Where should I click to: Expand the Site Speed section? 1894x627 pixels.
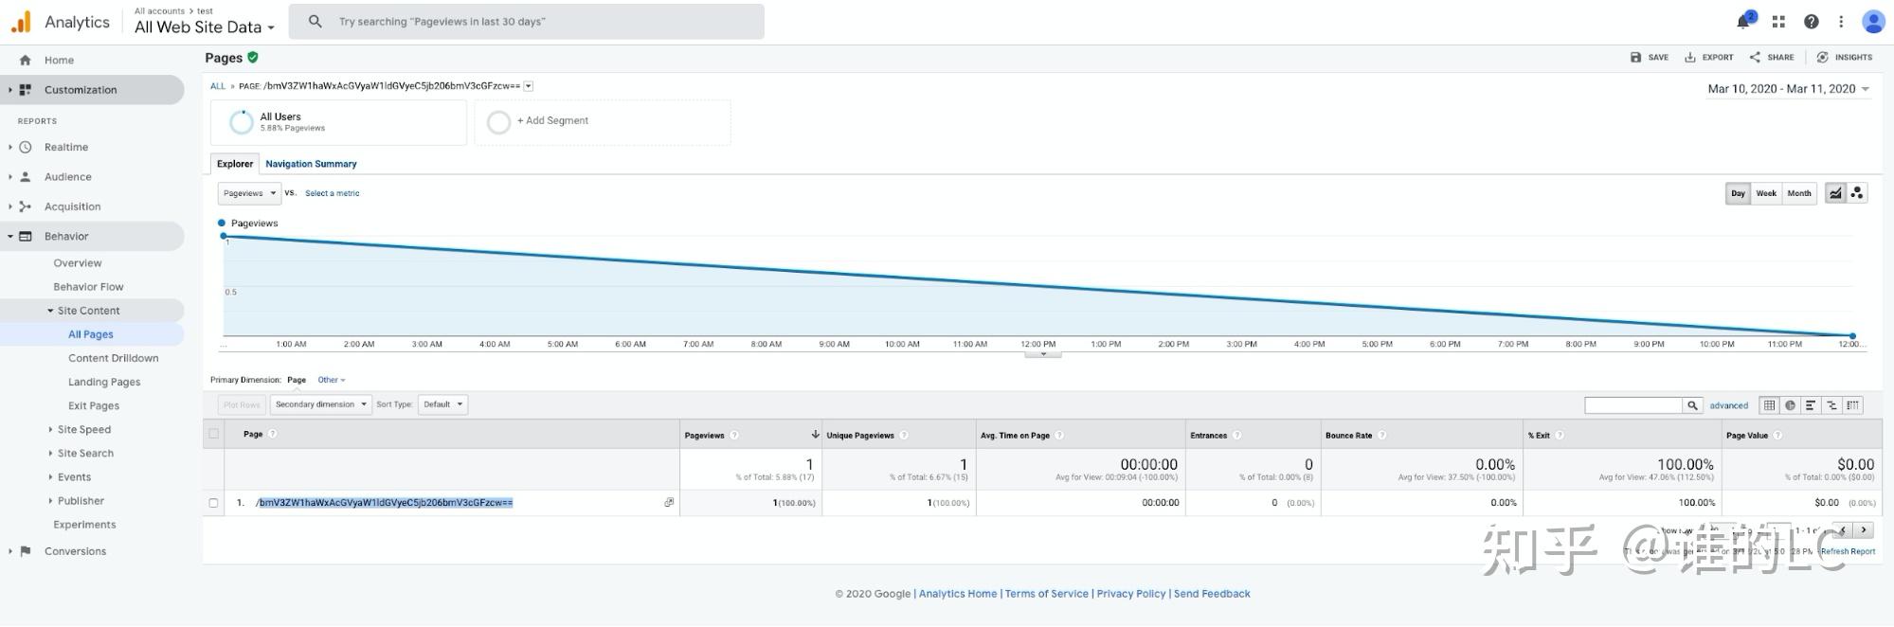pos(84,430)
